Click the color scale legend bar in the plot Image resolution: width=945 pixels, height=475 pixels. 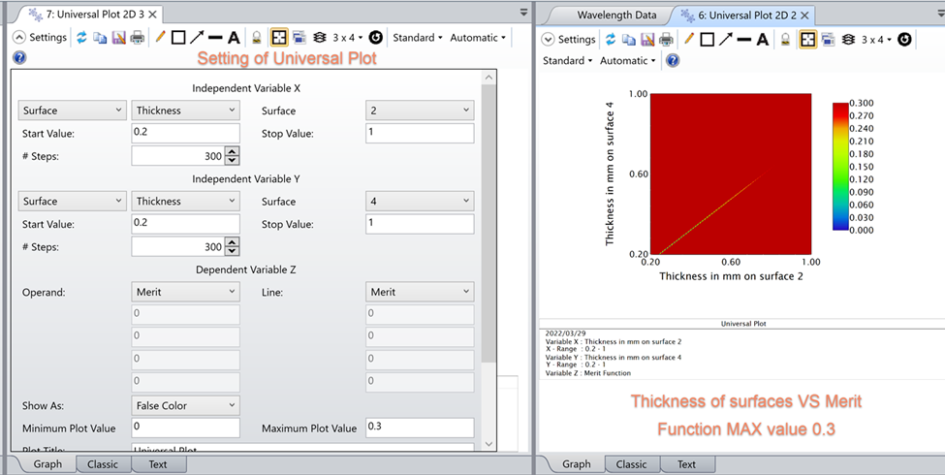(x=840, y=167)
